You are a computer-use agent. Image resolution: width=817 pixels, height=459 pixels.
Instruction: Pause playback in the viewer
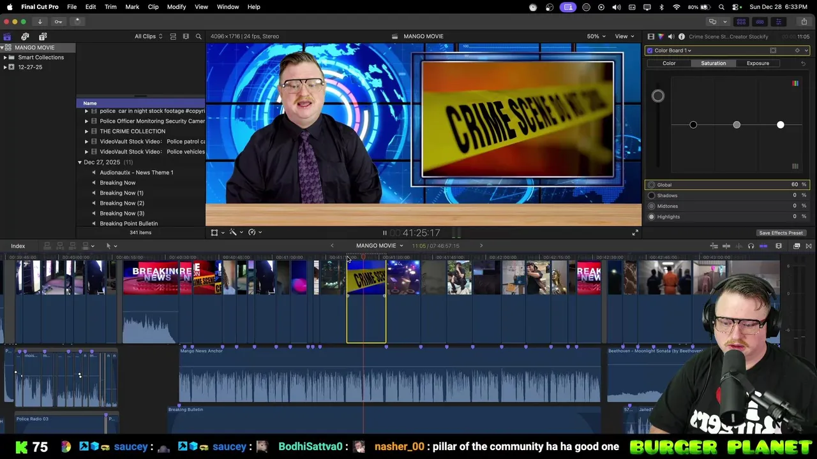(x=384, y=233)
